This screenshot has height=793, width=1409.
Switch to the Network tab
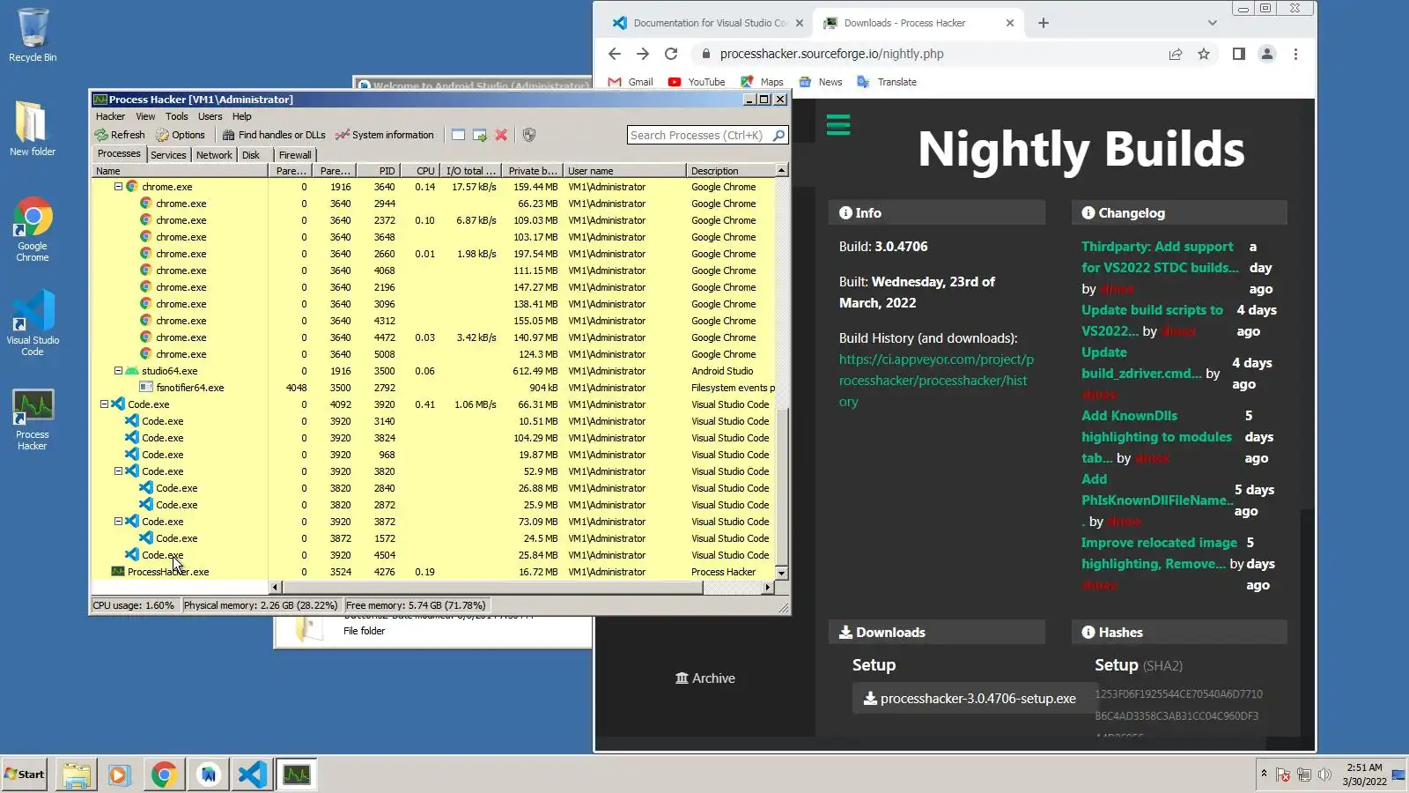coord(214,155)
